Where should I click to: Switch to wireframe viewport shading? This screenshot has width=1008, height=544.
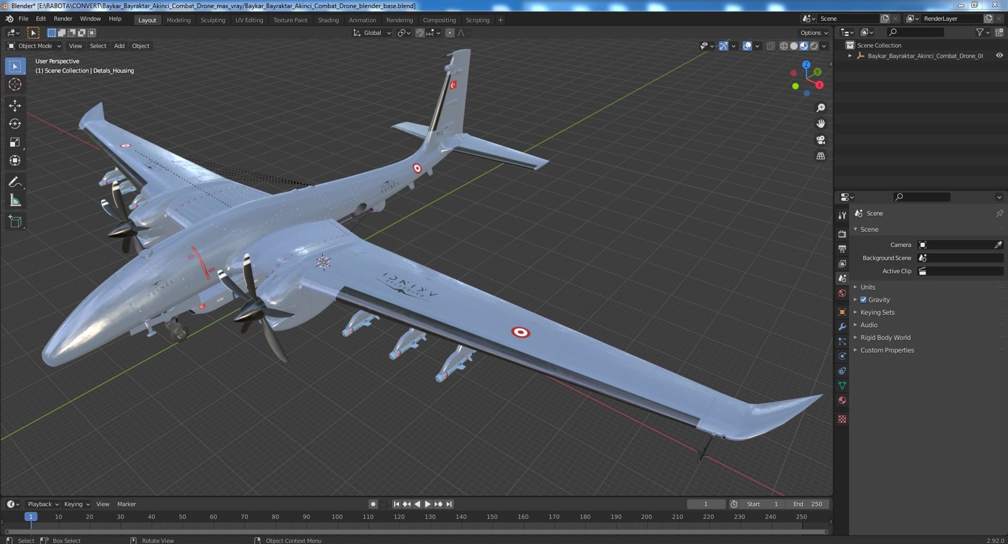(x=783, y=46)
